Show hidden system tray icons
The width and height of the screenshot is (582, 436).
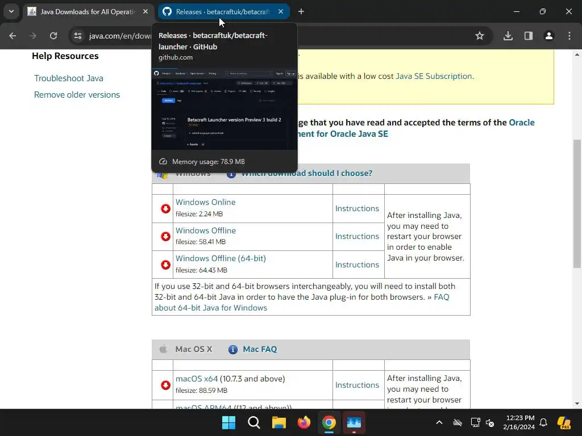(x=439, y=422)
